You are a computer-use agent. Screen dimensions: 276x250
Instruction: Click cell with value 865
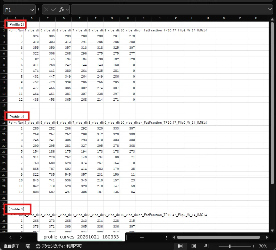click(x=32, y=169)
